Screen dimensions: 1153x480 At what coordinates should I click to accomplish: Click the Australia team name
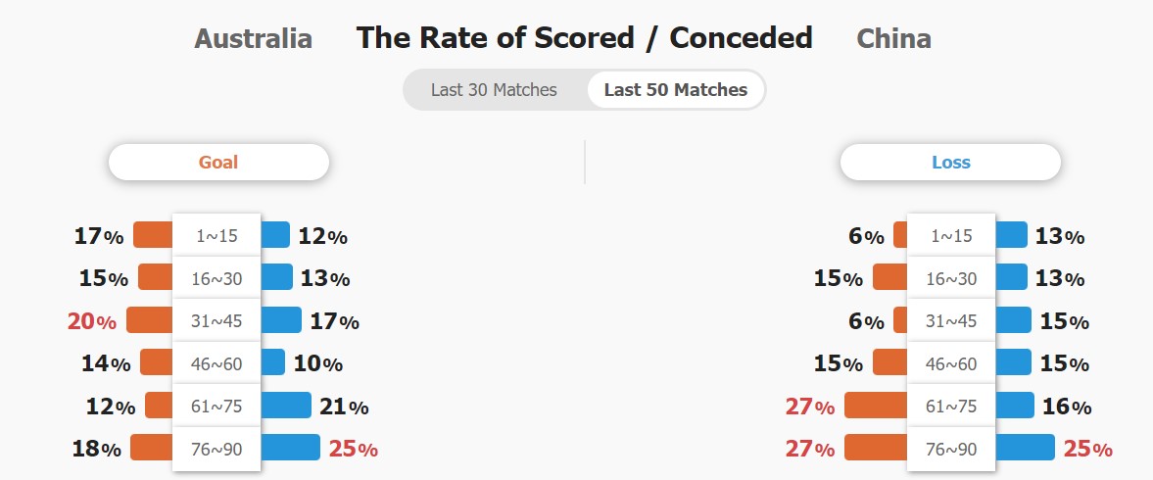click(253, 39)
